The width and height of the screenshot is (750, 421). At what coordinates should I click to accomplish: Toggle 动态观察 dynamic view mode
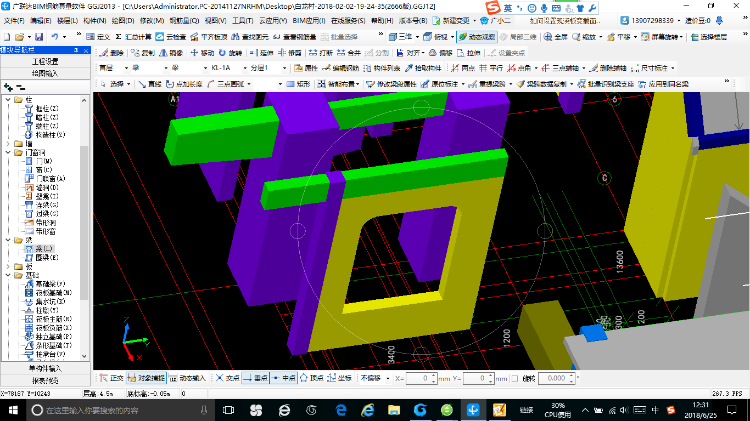coord(476,37)
